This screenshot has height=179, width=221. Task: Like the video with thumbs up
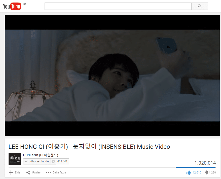pos(189,172)
